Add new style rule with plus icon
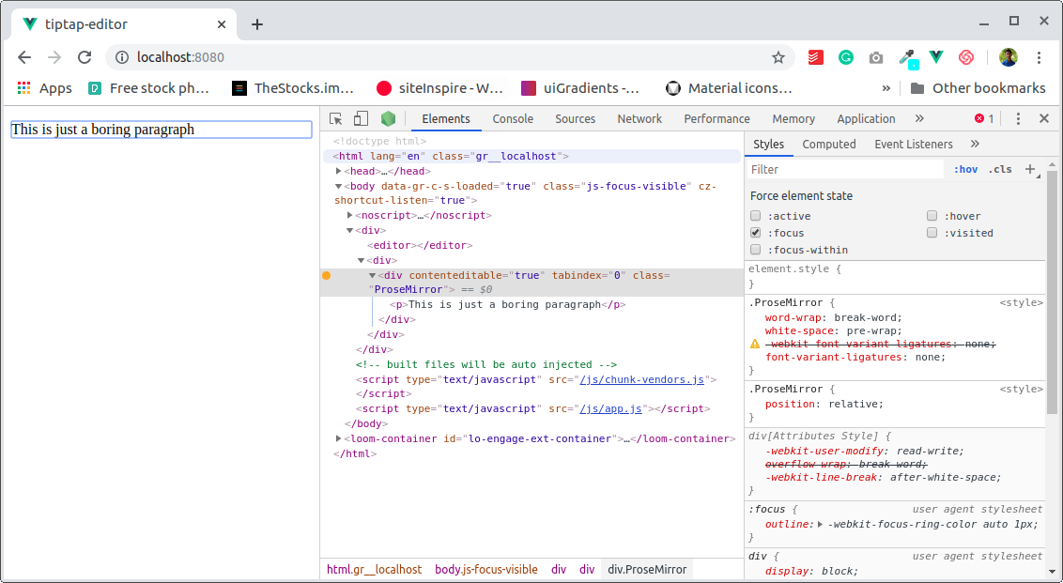 1030,170
